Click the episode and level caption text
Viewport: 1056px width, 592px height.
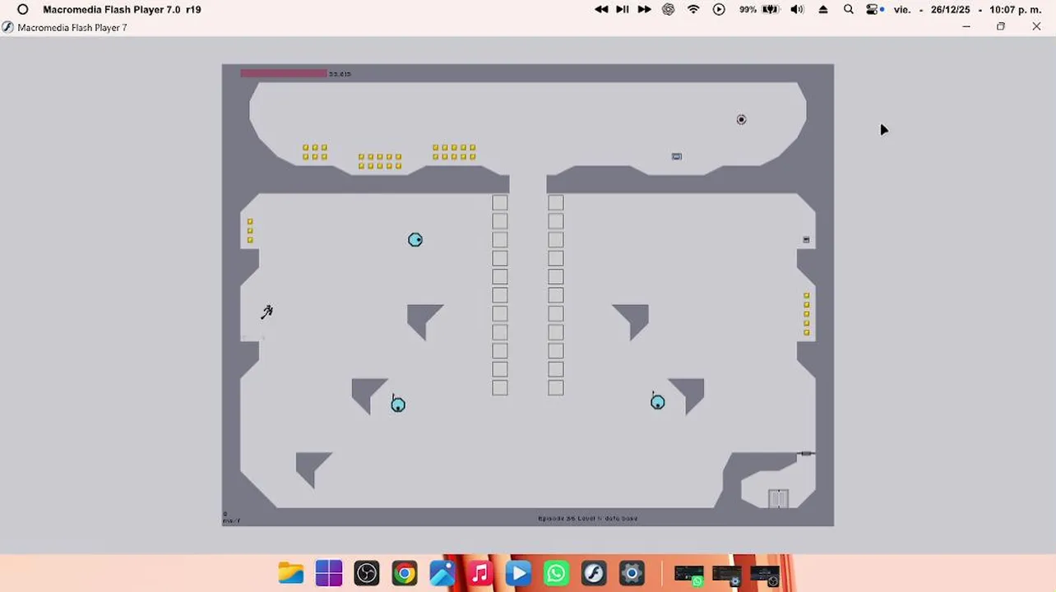point(587,519)
